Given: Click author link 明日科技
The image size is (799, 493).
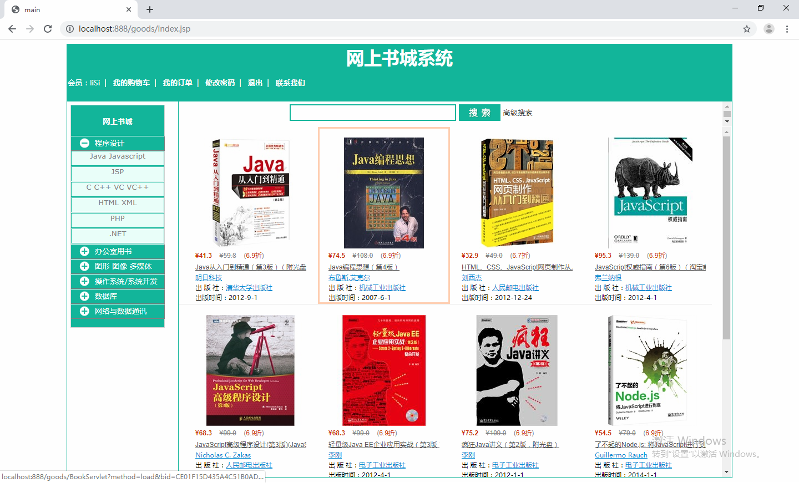Looking at the screenshot, I should (209, 278).
